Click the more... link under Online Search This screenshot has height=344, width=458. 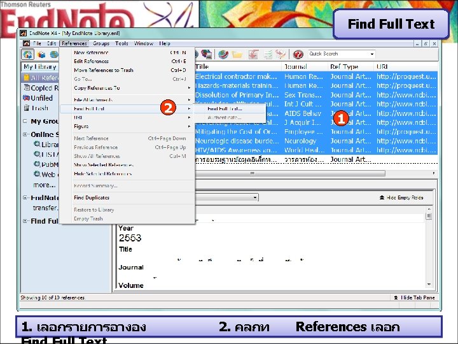[x=45, y=185]
